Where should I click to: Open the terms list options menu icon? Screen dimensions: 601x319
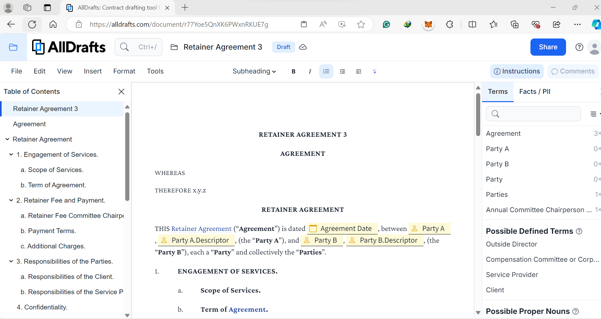(593, 114)
